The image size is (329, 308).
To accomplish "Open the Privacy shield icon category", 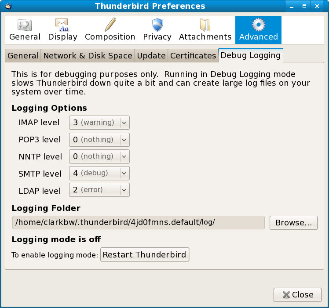I will point(157,30).
